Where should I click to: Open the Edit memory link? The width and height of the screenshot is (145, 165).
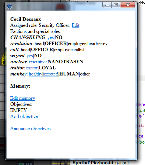[x=22, y=98]
